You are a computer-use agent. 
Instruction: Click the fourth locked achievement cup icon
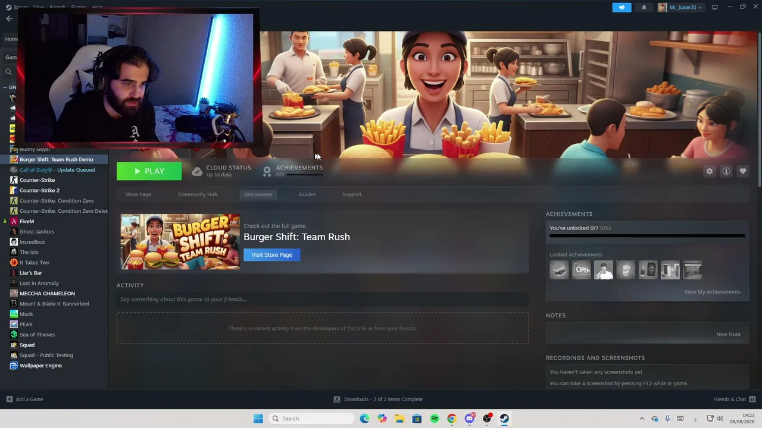click(626, 270)
